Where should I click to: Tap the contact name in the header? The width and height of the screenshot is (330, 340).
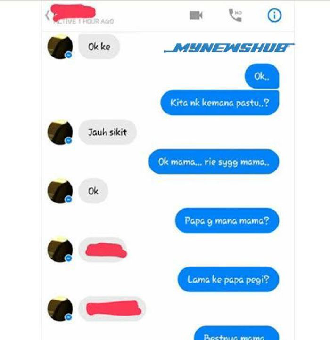pos(73,11)
